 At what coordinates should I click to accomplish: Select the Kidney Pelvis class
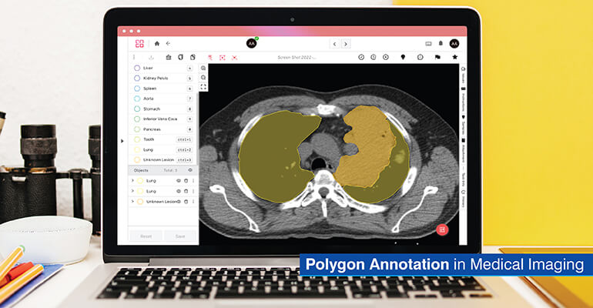pyautogui.click(x=162, y=79)
